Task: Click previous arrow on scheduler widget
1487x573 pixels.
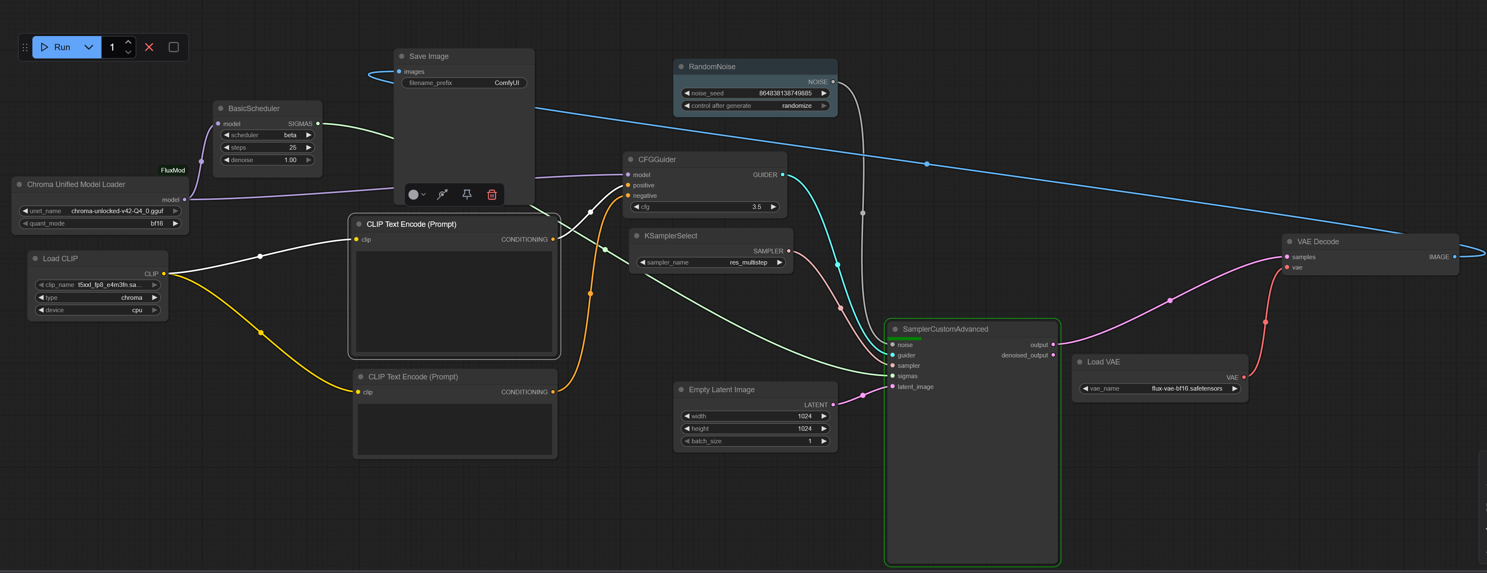Action: point(226,135)
